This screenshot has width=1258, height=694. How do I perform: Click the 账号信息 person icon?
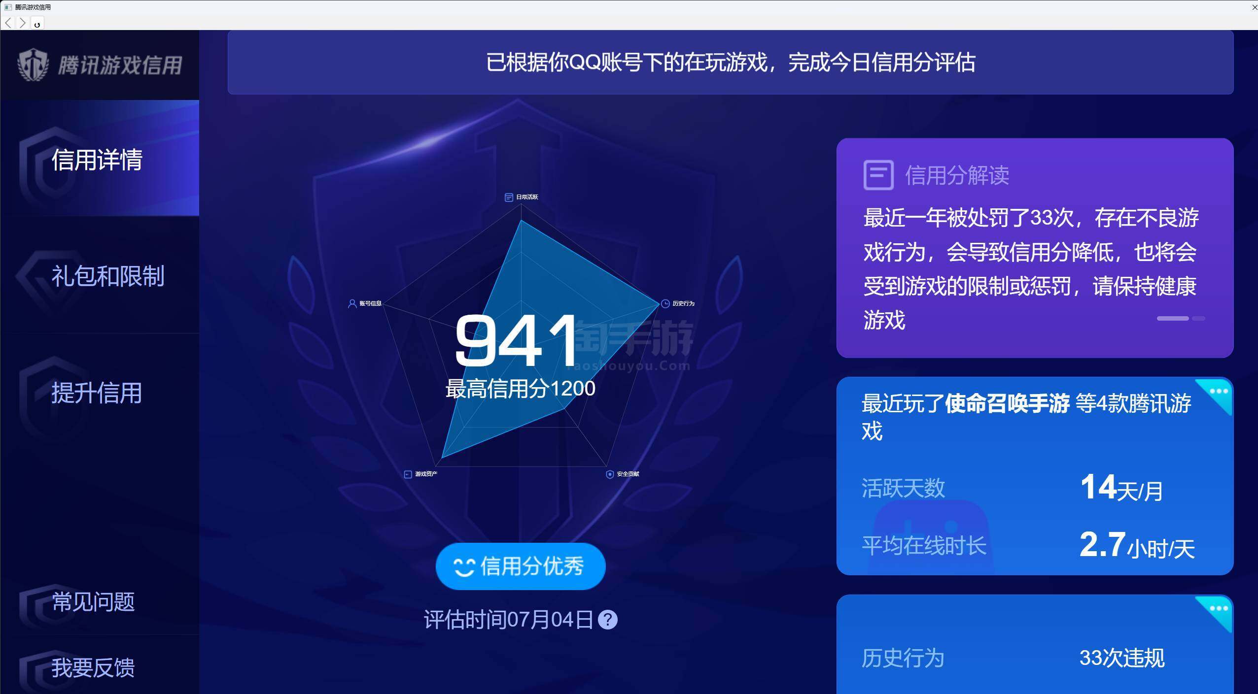[352, 303]
